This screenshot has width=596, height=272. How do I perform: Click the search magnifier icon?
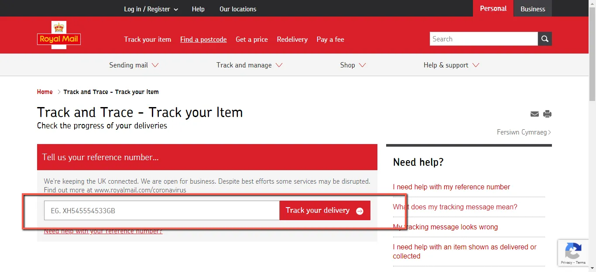click(x=545, y=39)
